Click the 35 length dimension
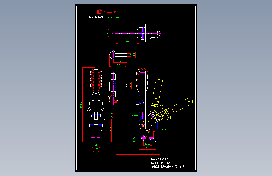Screen dimensions: 272x176 point(127,41)
